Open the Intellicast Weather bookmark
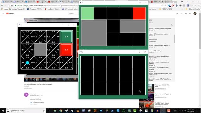Viewport: 201px width, 113px height. click(52, 9)
